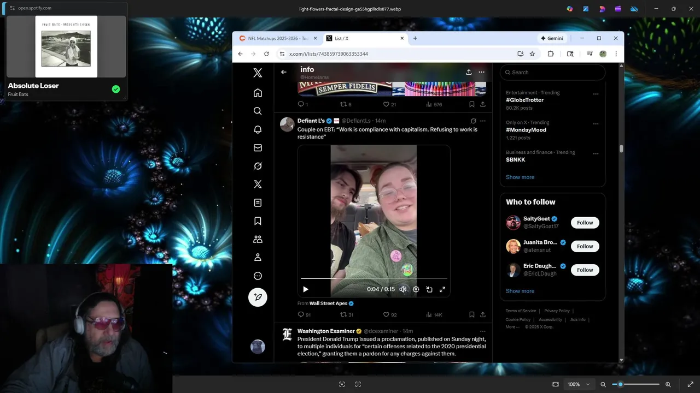Bookmark this page with star

pyautogui.click(x=532, y=54)
